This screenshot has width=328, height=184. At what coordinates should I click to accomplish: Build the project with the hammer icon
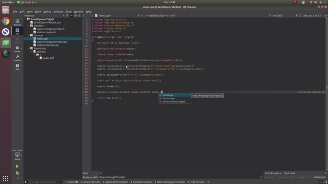click(x=17, y=178)
